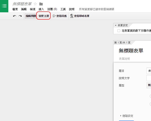The height and width of the screenshot is (121, 151).
Task: Click the 表單說明 description field
Action: 124,59
